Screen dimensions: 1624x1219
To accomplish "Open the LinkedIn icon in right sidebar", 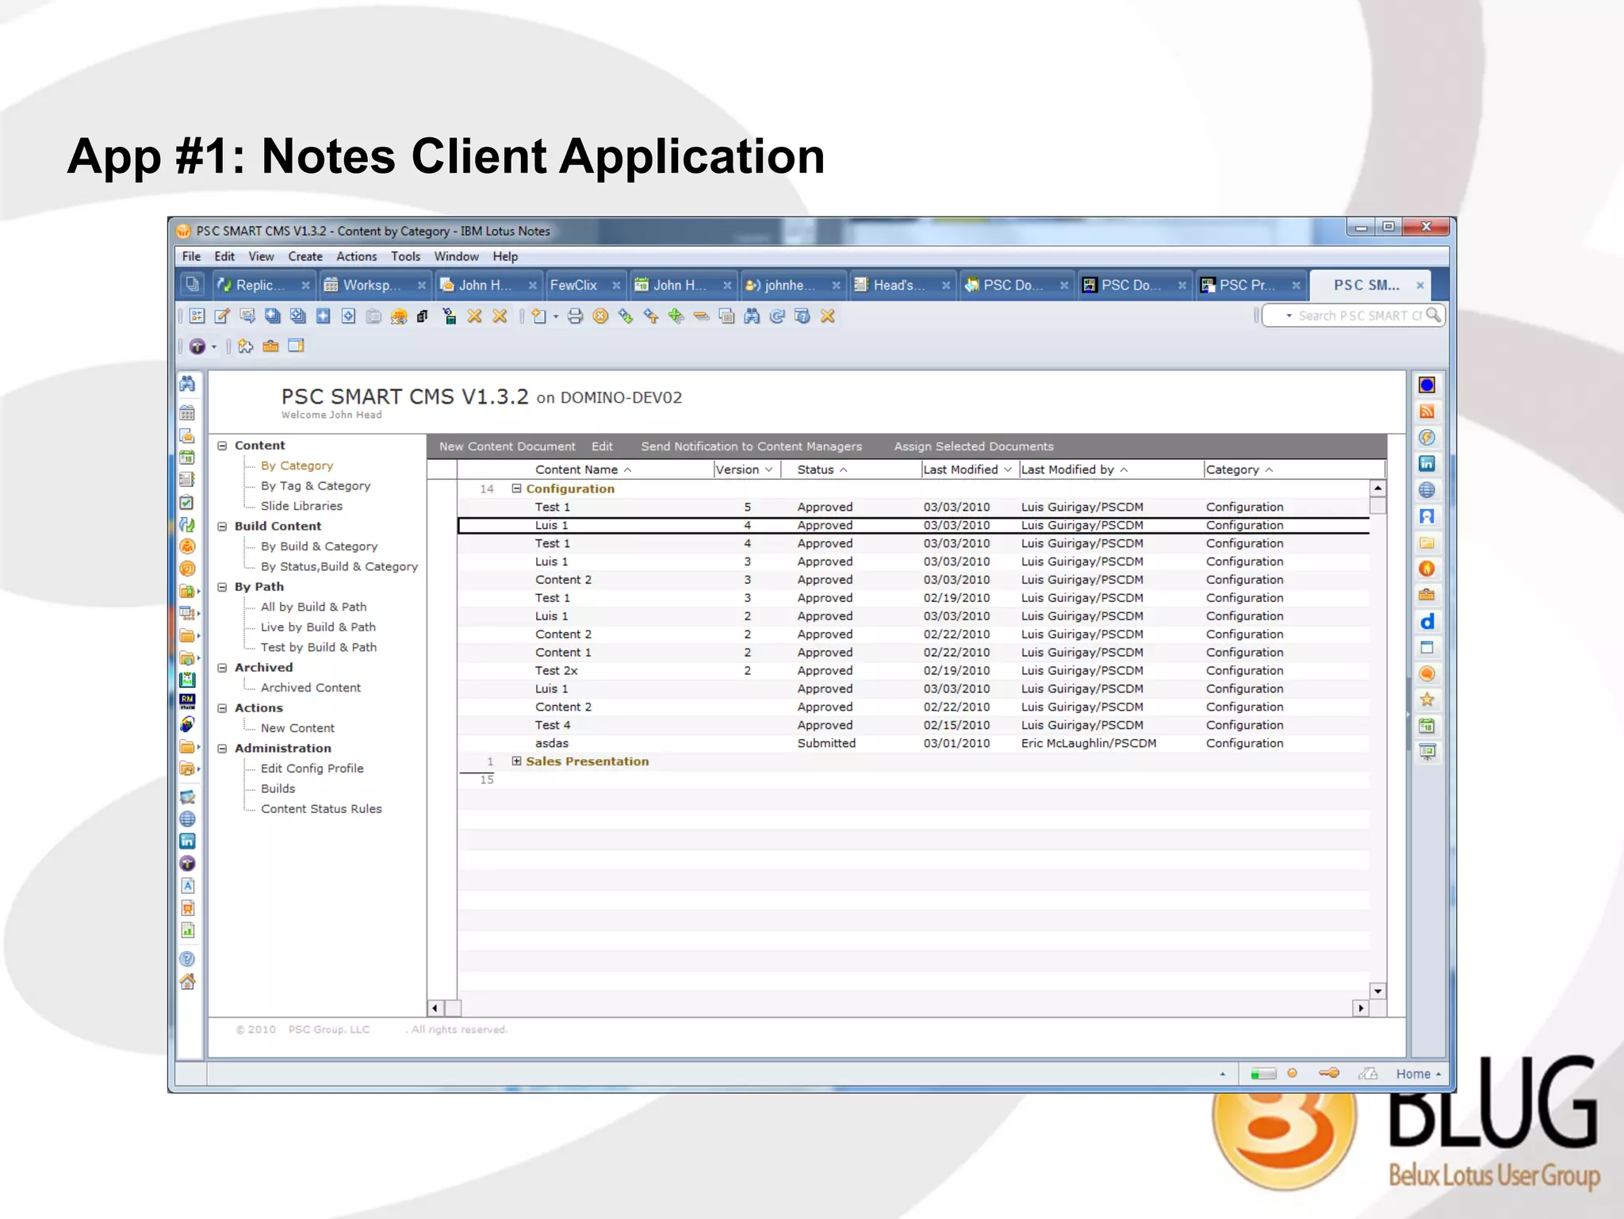I will [1427, 463].
